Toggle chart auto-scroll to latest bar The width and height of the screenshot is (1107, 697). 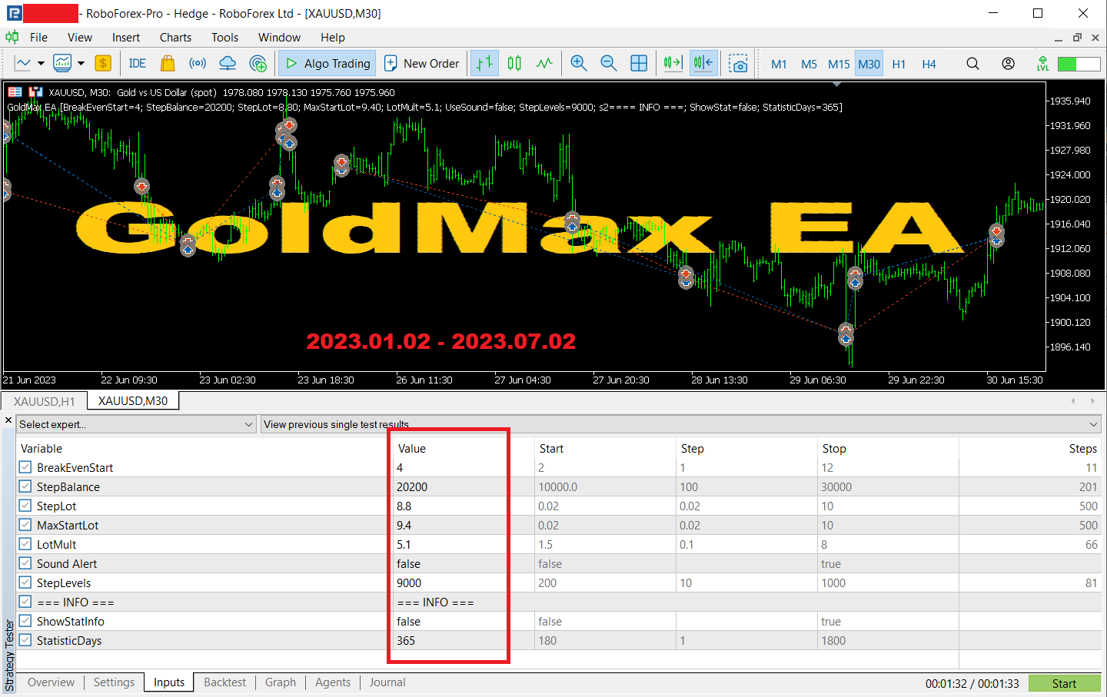[673, 64]
